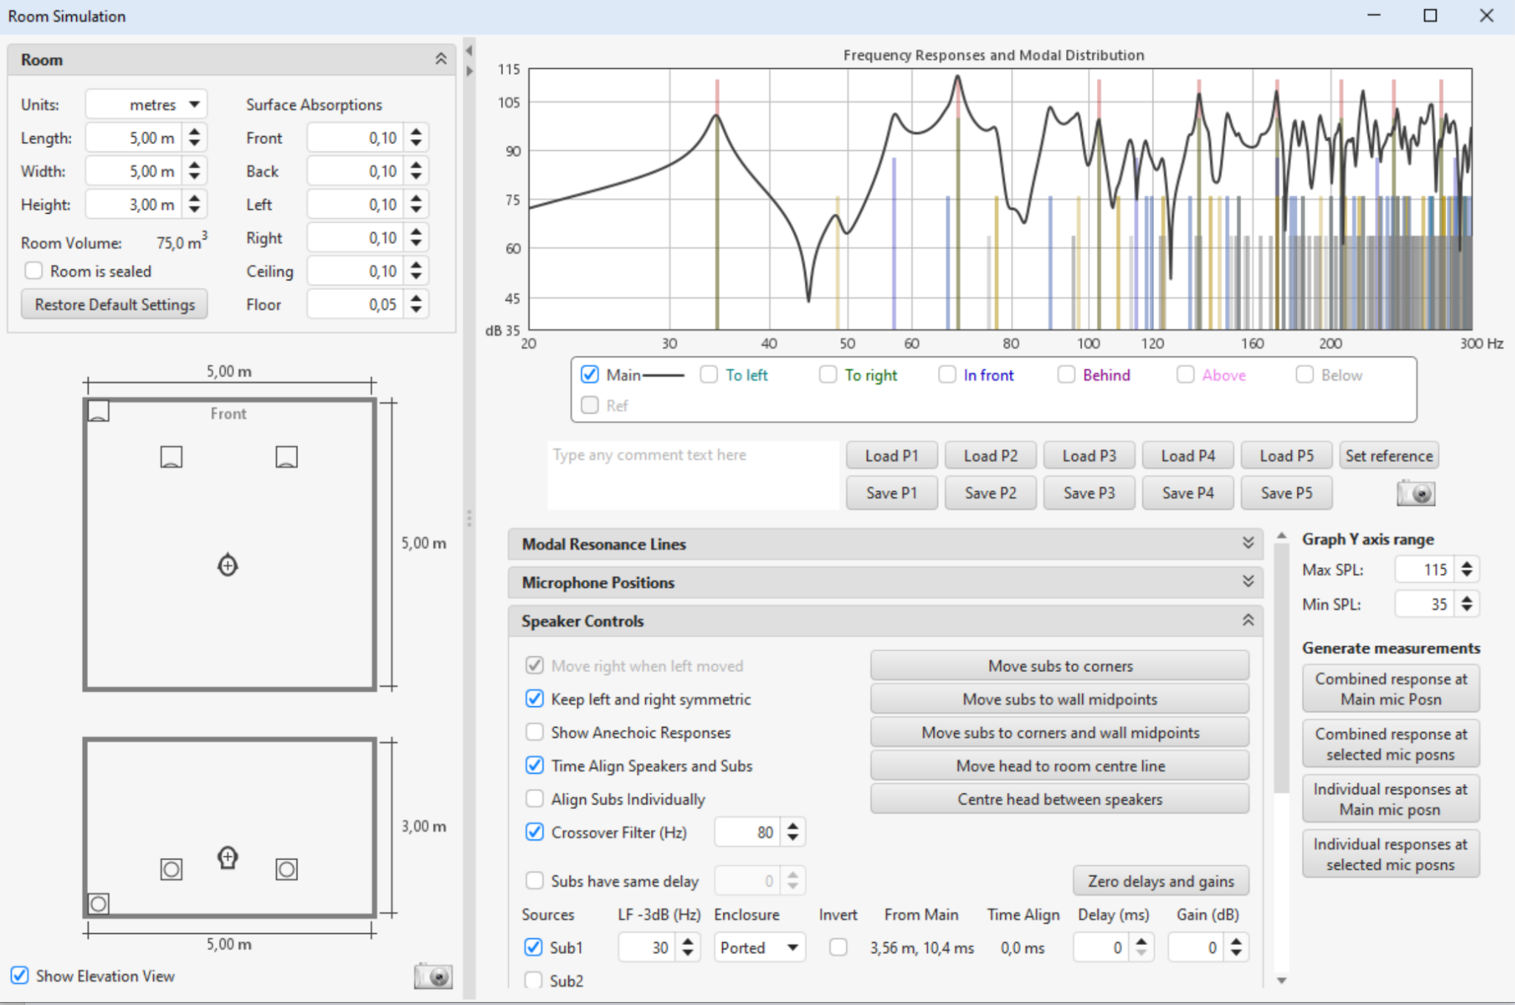The width and height of the screenshot is (1515, 1005).
Task: Click Save P3 button
Action: click(x=1089, y=493)
